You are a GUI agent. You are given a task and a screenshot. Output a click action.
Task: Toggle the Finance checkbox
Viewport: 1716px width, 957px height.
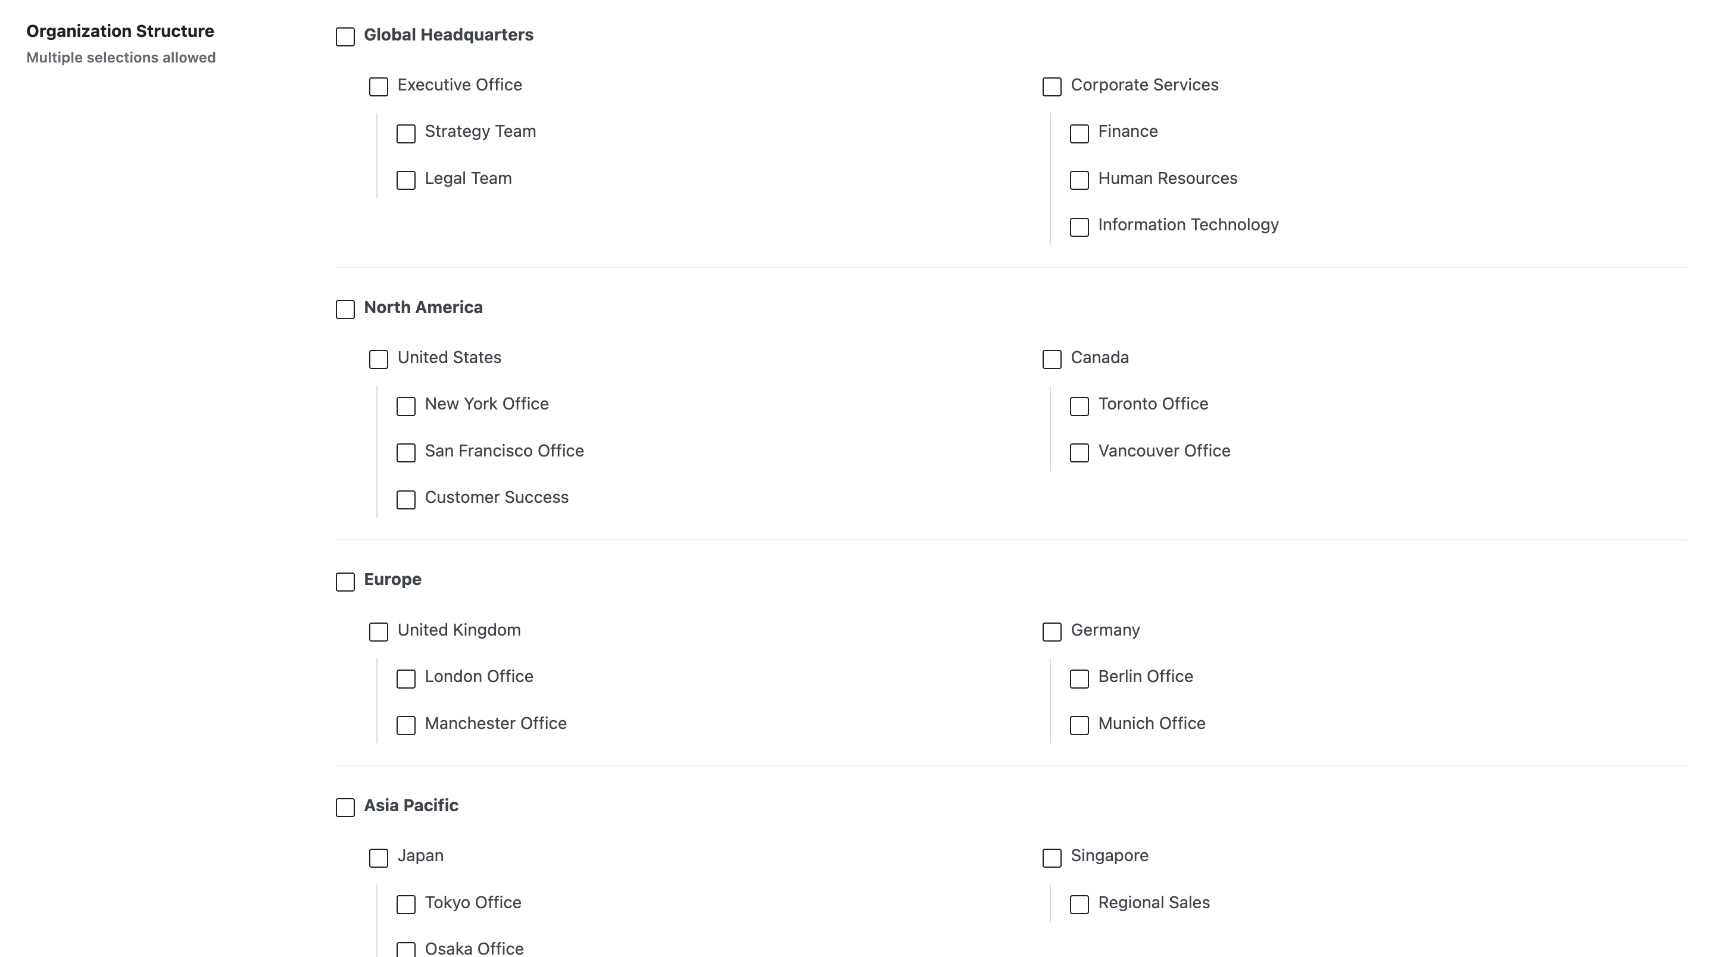pyautogui.click(x=1079, y=134)
